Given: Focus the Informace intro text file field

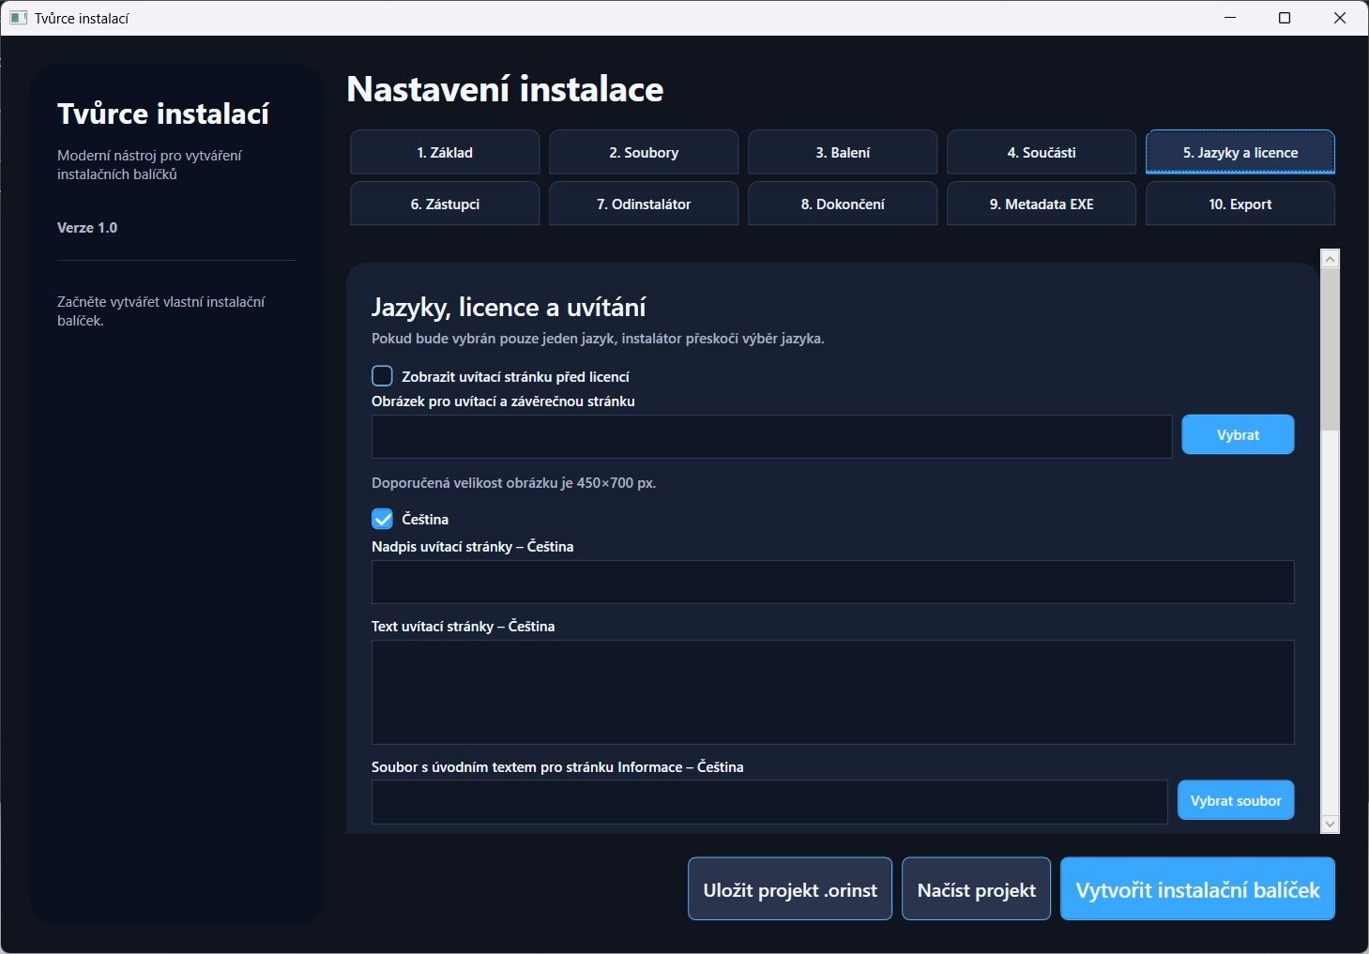Looking at the screenshot, I should pyautogui.click(x=769, y=802).
